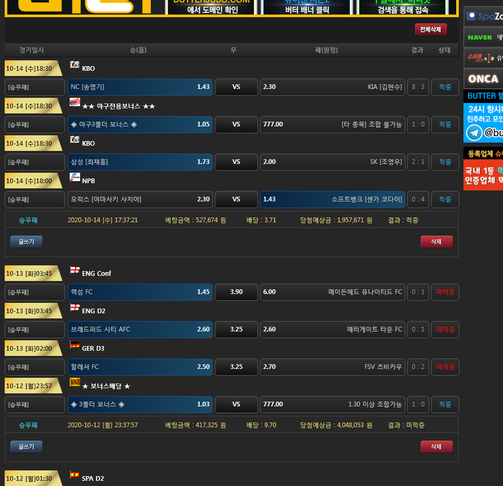Viewport: 503px width, 486px height.
Task: Click the England flag beside ENG D2
Action: click(74, 308)
